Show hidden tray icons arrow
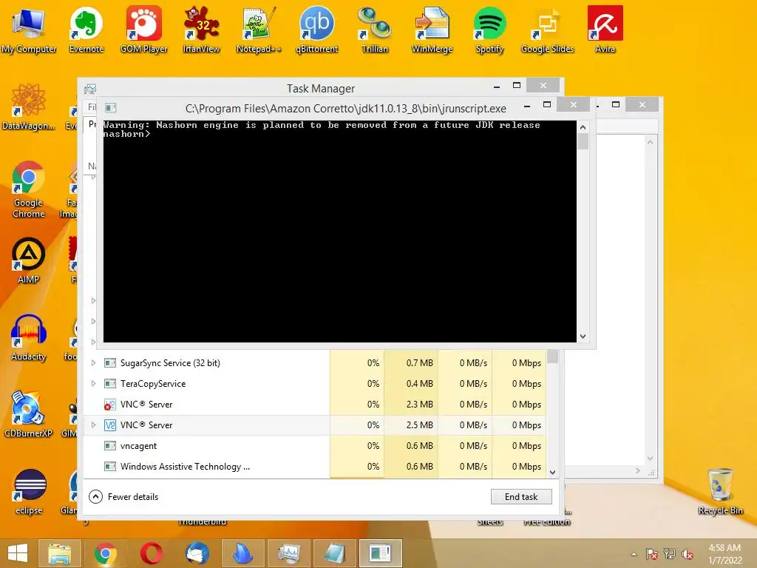 (x=634, y=554)
